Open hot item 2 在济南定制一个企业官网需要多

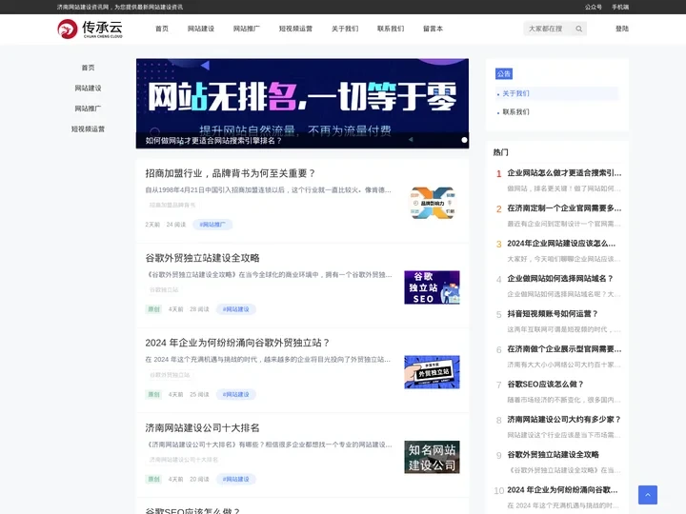(564, 208)
